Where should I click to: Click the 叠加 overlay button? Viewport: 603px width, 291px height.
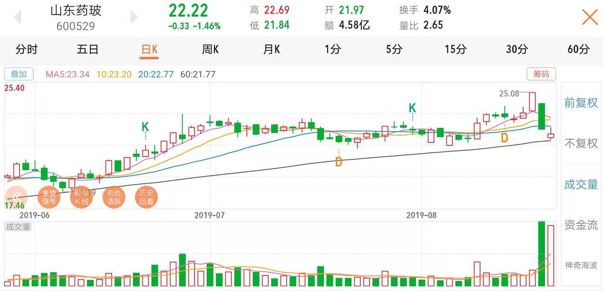point(19,74)
